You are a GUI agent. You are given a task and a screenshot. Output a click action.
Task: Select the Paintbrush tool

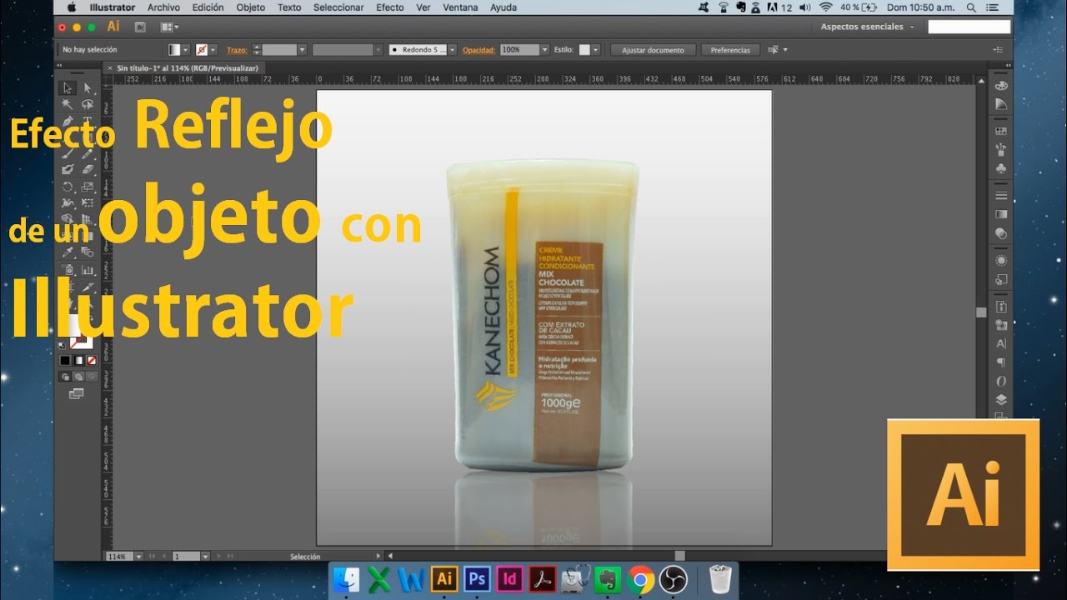tap(68, 154)
